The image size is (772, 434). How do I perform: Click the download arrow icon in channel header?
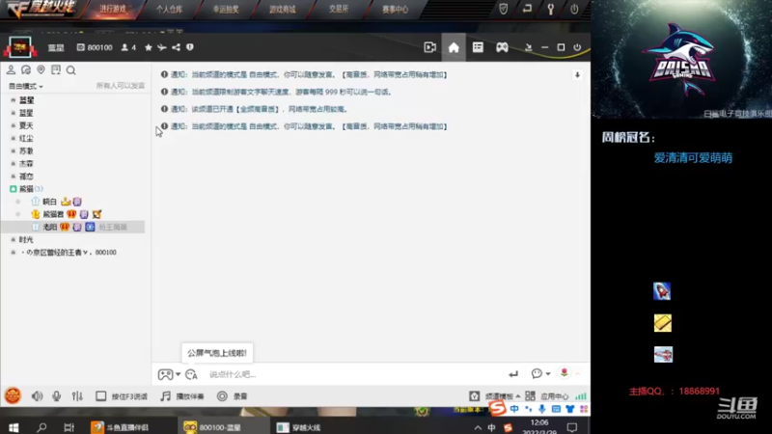(x=528, y=47)
